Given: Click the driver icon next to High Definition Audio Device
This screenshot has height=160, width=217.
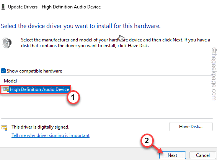Looking at the screenshot, I should [x=6, y=89].
